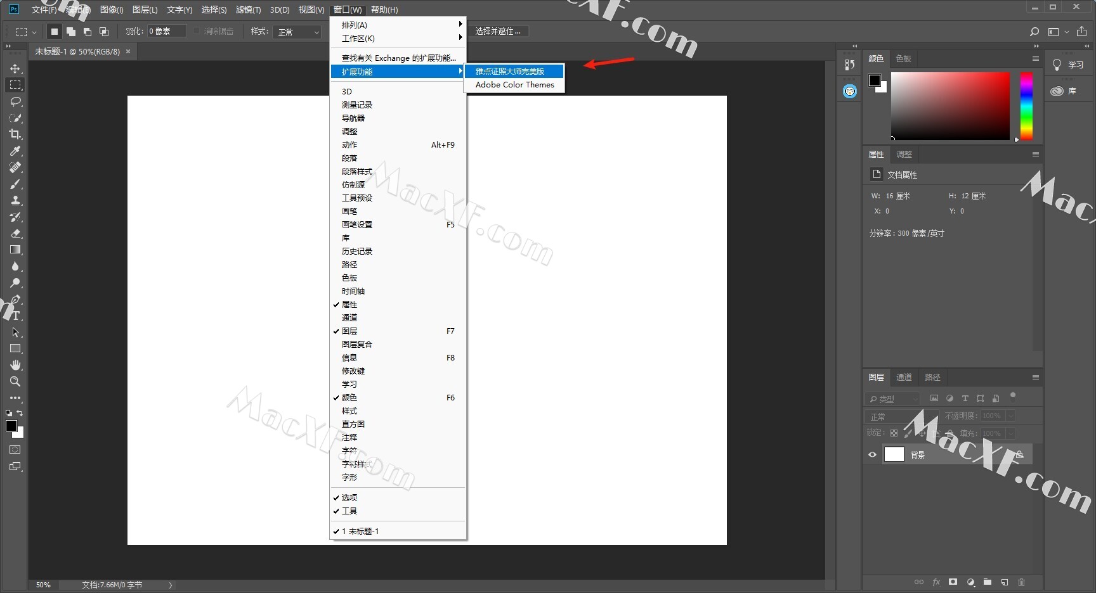Add layer mask icon
The width and height of the screenshot is (1096, 593).
point(953,582)
